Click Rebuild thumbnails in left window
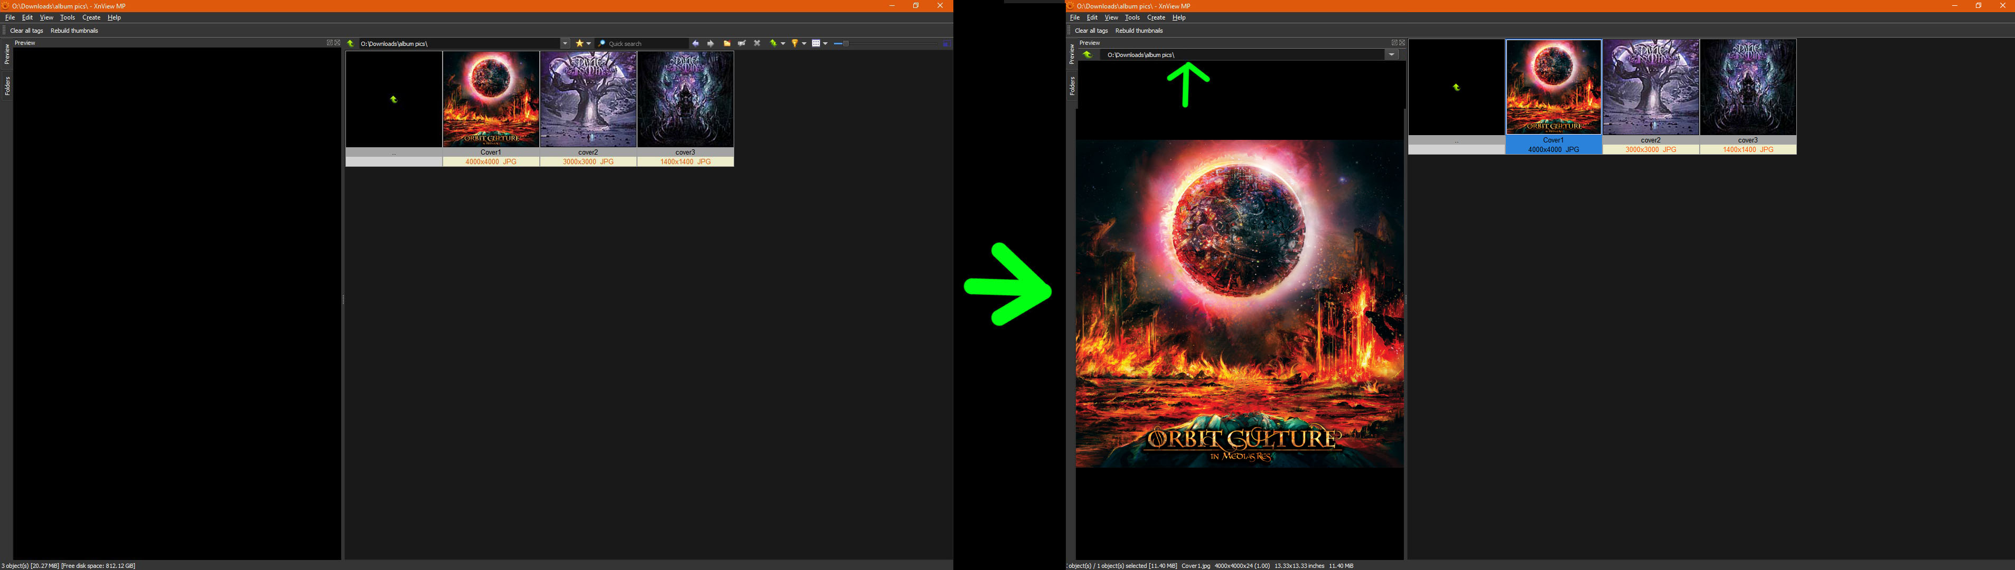This screenshot has height=570, width=2015. point(74,31)
